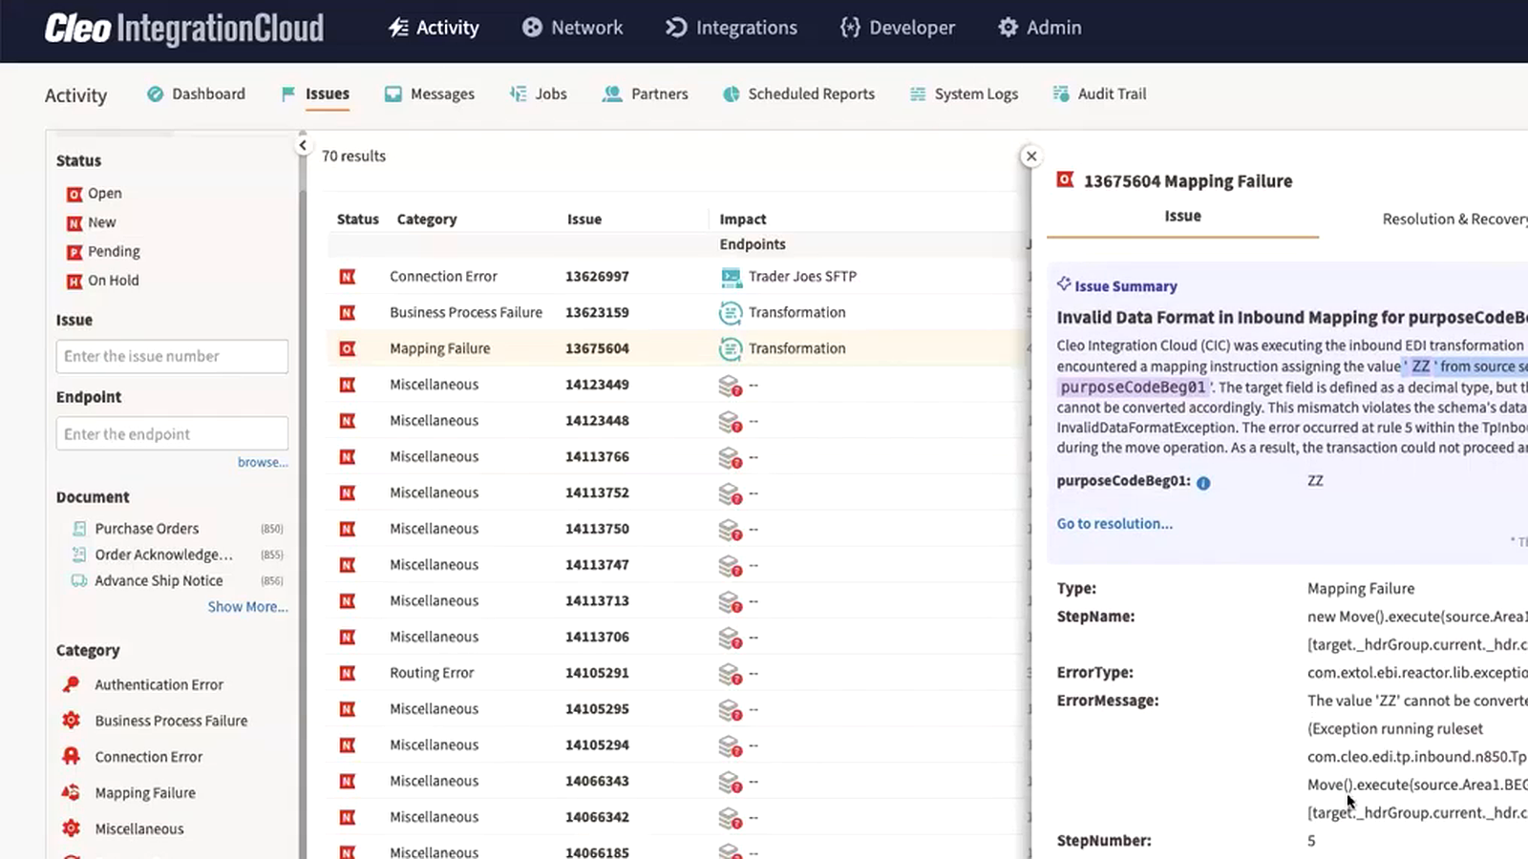Image resolution: width=1528 pixels, height=859 pixels.
Task: Select issue number 13626997
Action: click(597, 277)
